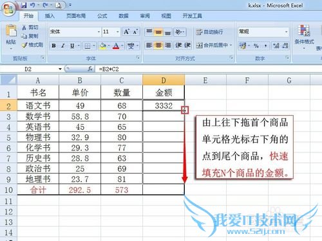Cut the selected cell

point(30,27)
